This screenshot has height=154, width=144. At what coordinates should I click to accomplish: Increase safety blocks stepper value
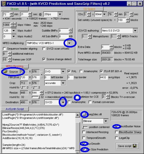(x=128, y=19)
